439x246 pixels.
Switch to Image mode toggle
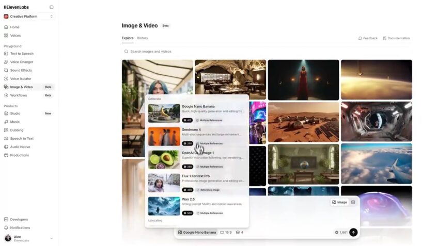click(x=339, y=202)
